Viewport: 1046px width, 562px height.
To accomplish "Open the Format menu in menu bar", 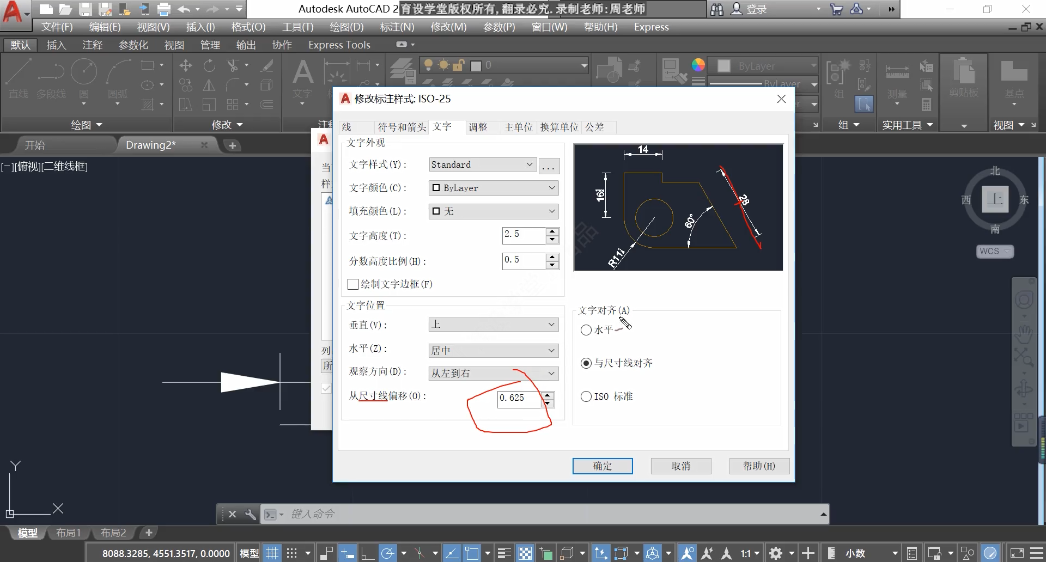I will 248,27.
